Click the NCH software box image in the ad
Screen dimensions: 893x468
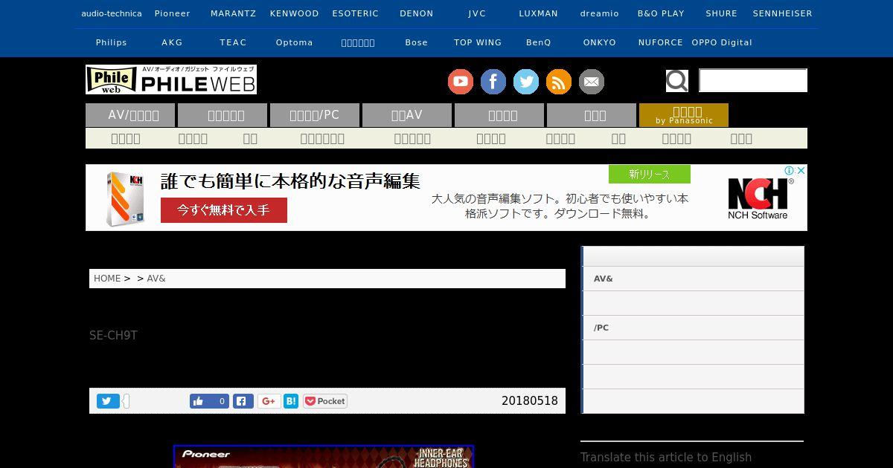pos(125,198)
